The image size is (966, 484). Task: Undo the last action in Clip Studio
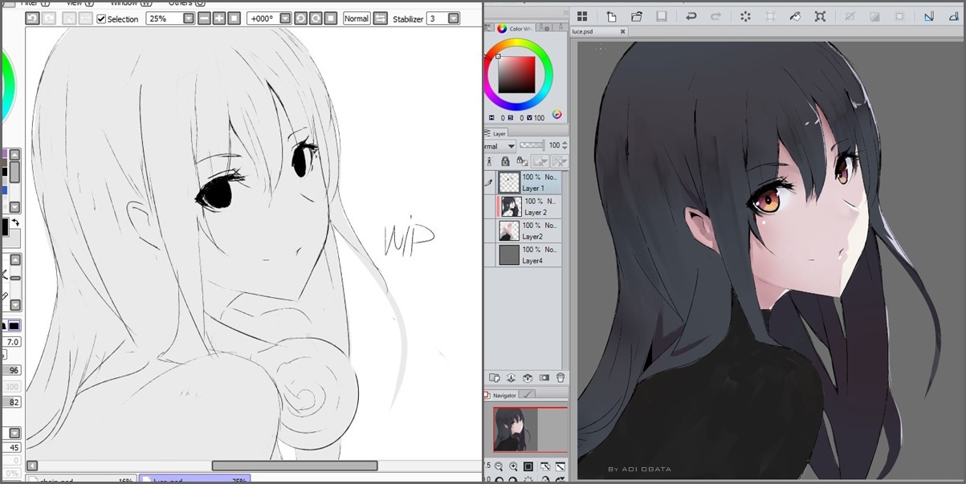click(691, 16)
